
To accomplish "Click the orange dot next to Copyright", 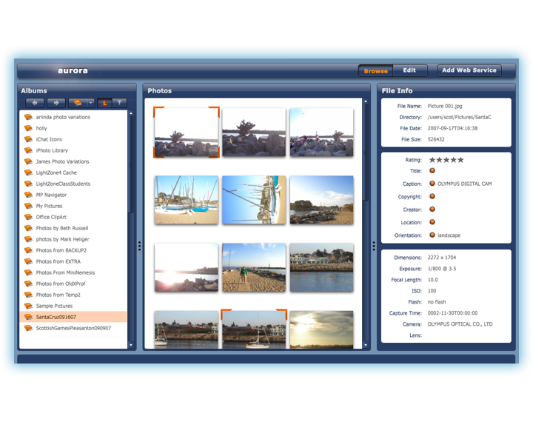I will pos(432,196).
